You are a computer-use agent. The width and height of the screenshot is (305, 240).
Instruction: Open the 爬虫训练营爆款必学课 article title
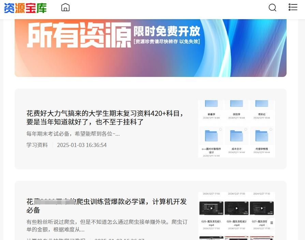(106, 205)
